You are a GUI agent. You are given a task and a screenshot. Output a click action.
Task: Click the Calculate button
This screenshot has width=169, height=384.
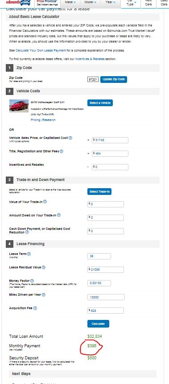pyautogui.click(x=98, y=324)
